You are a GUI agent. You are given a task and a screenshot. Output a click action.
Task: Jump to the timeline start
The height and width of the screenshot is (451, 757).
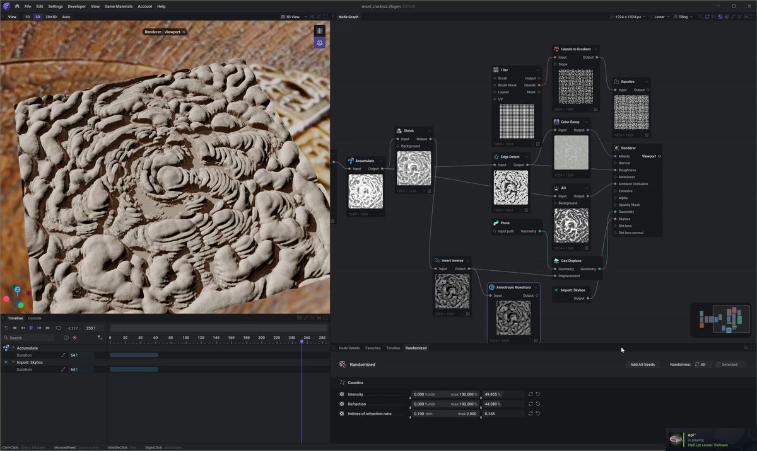[x=16, y=328]
